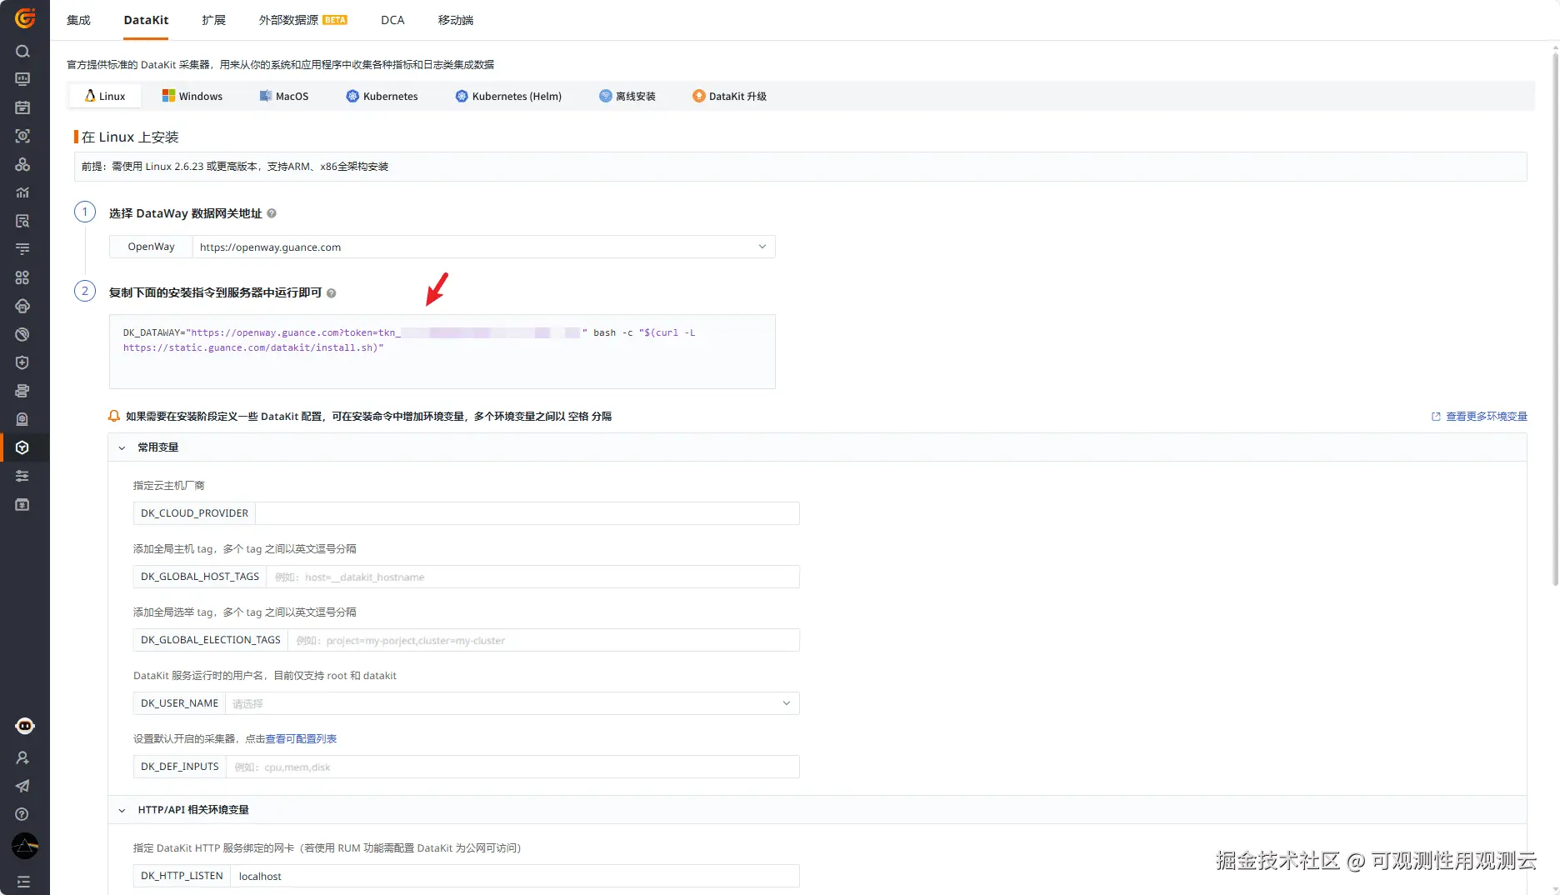The image size is (1560, 895).
Task: Open the yen billing sidebar icon
Action: click(x=22, y=504)
